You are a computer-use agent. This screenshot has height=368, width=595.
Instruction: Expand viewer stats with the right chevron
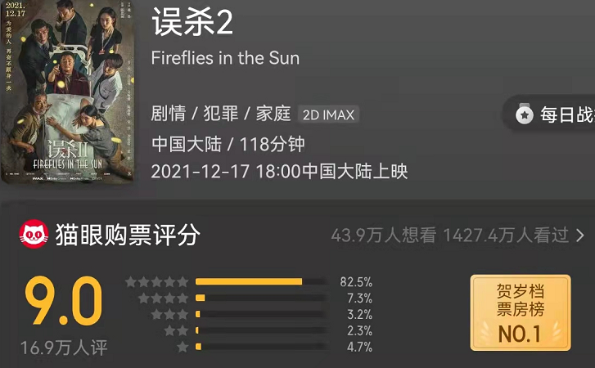click(579, 236)
